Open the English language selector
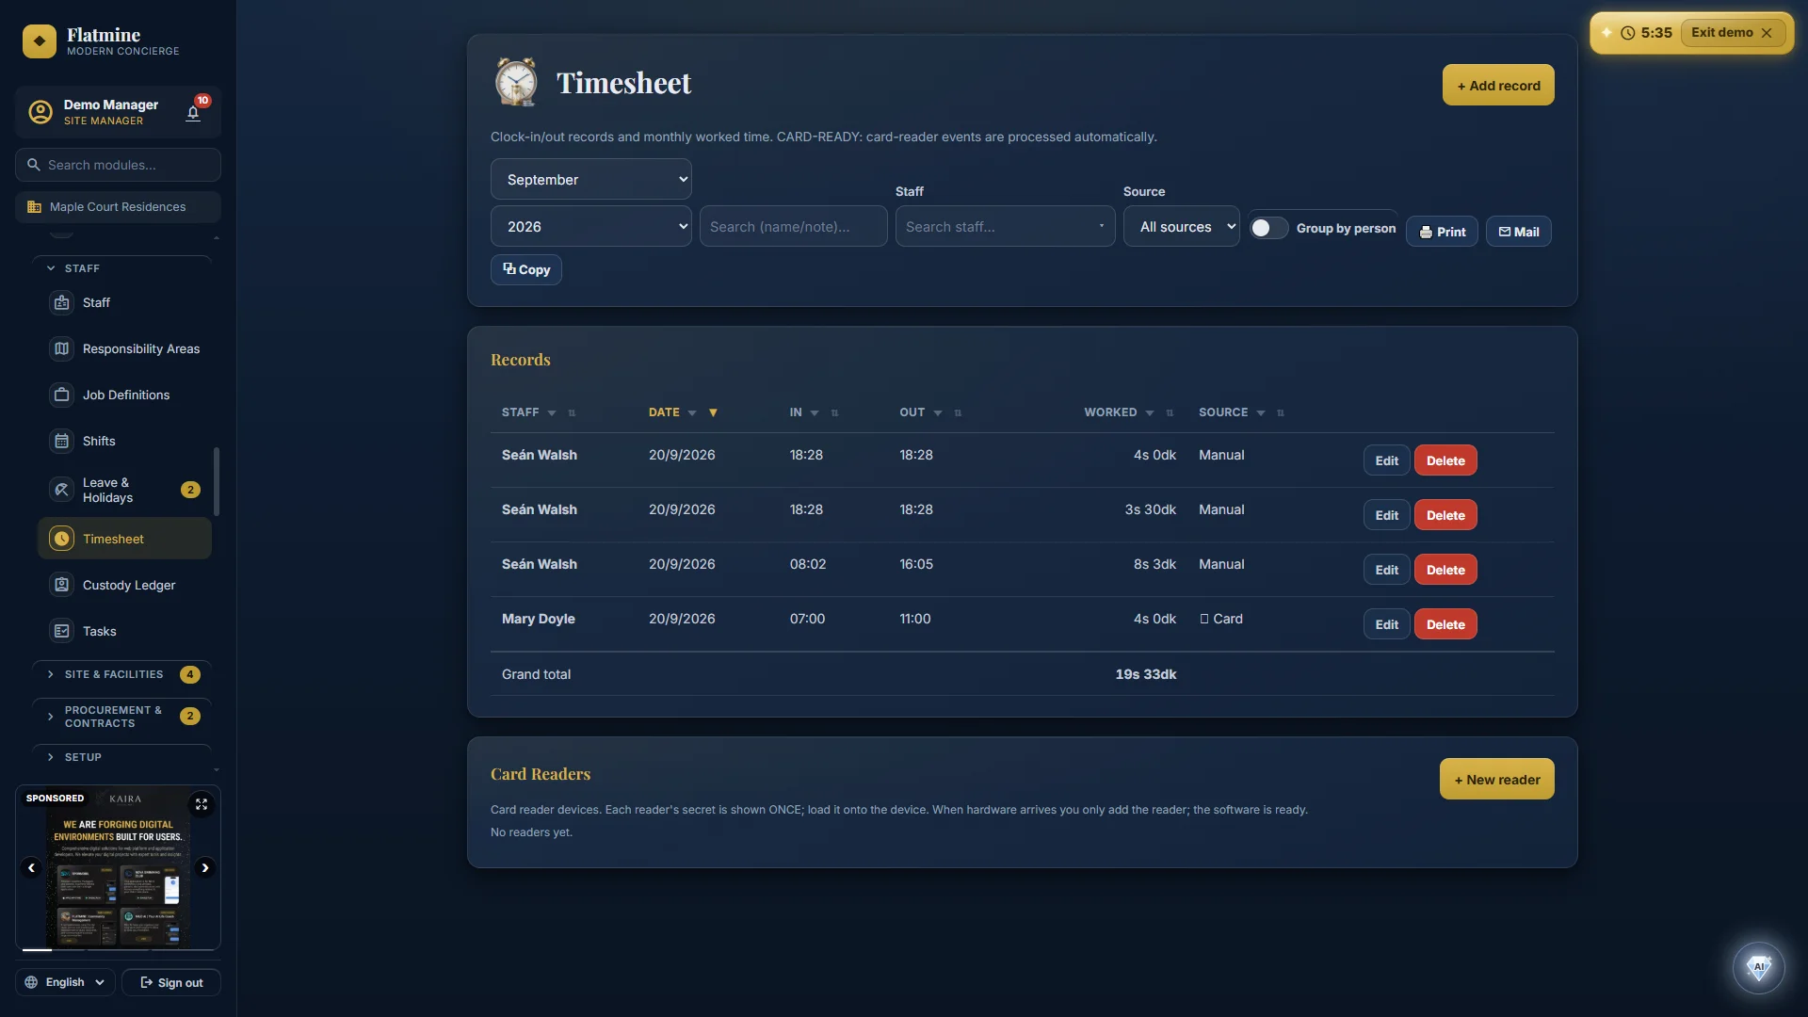1808x1017 pixels. tap(65, 982)
